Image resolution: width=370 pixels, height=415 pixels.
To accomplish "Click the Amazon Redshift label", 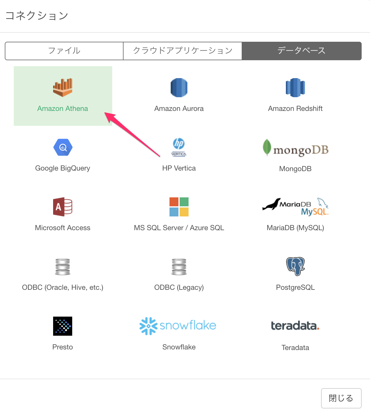I will tap(295, 109).
